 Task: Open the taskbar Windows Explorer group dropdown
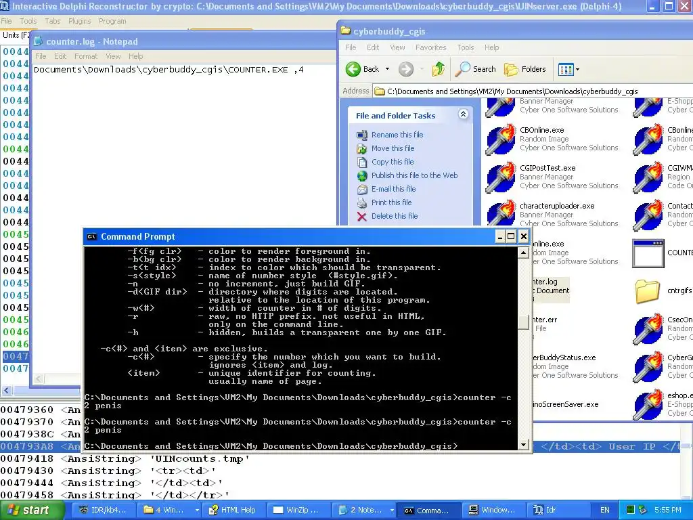[197, 510]
